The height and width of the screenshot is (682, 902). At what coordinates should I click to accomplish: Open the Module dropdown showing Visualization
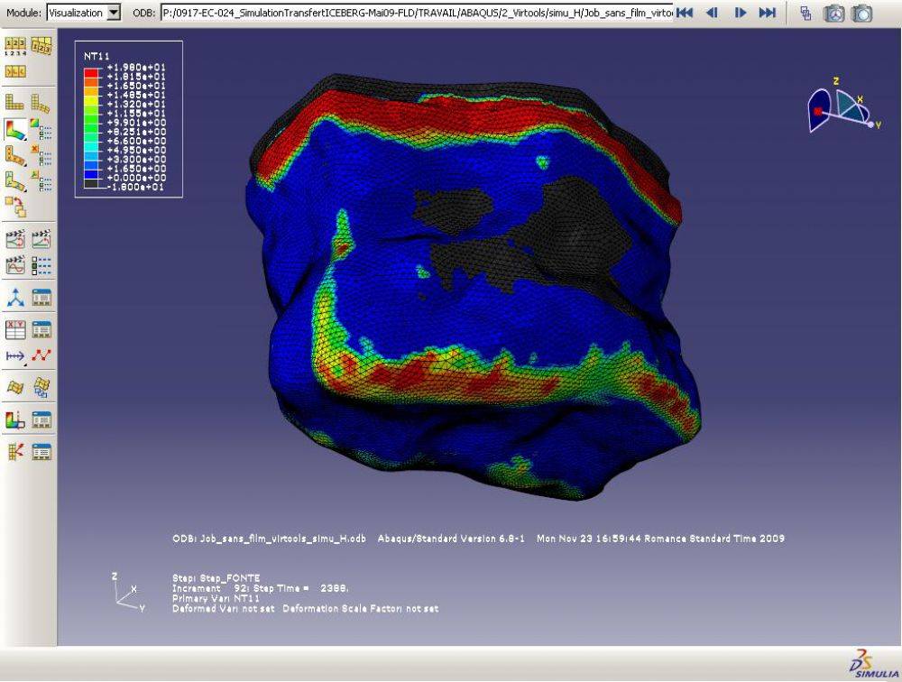(x=83, y=12)
